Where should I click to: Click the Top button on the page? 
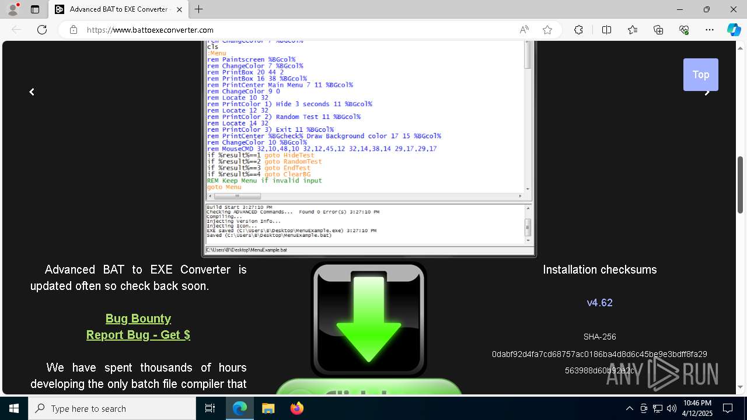click(x=701, y=75)
